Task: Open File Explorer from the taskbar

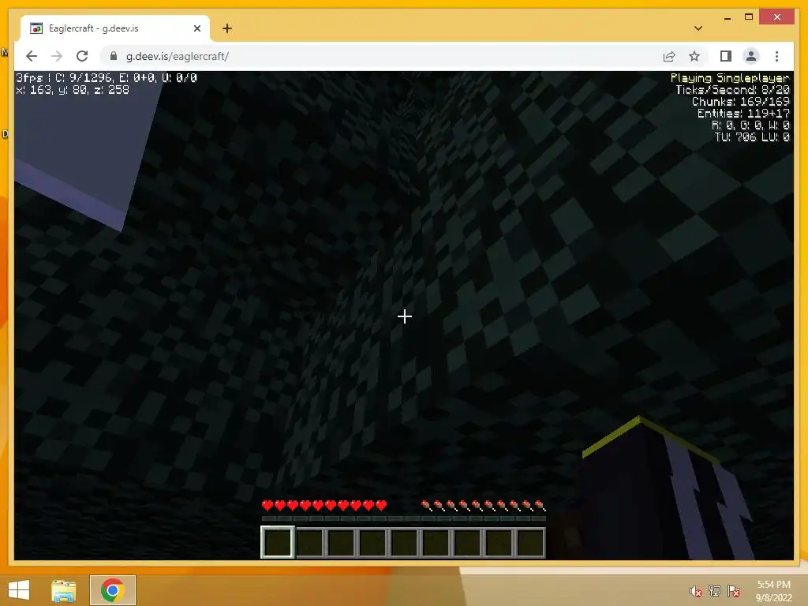Action: point(64,590)
